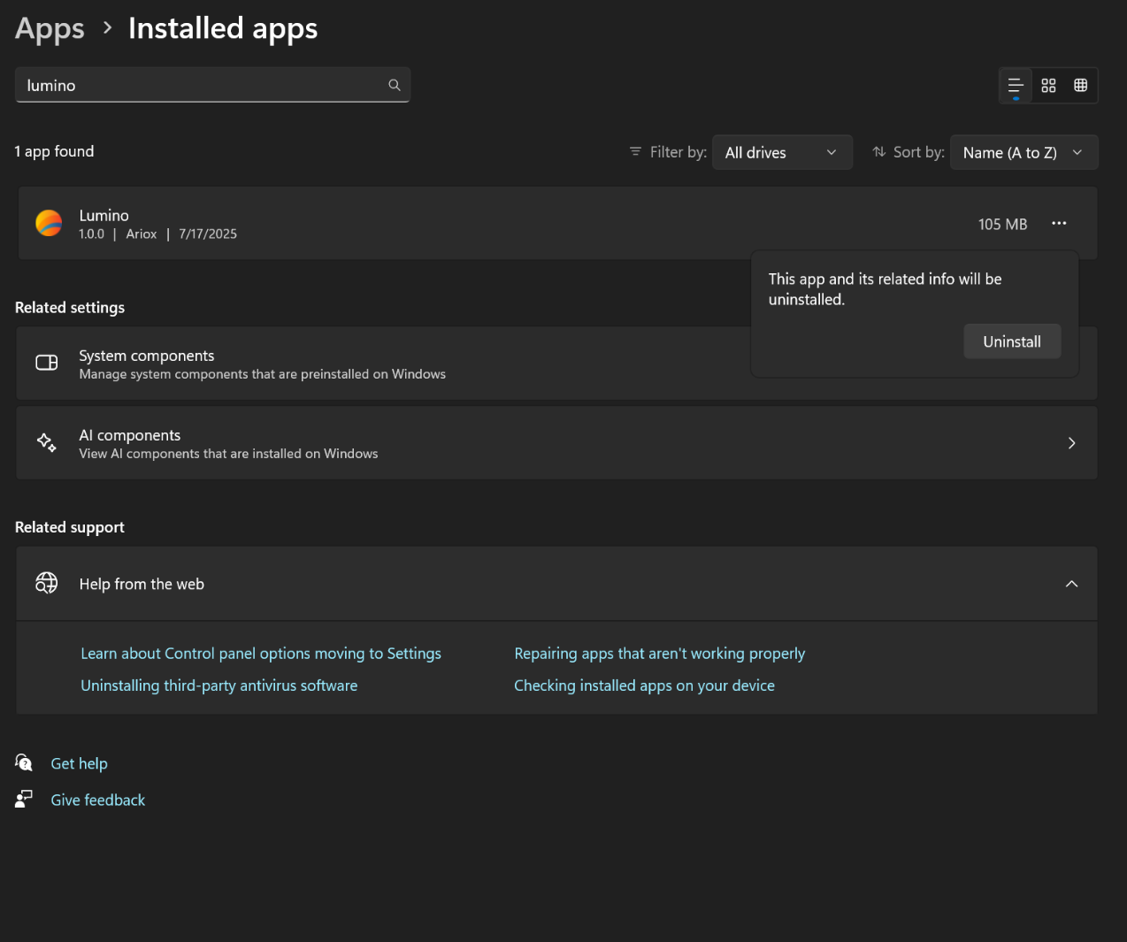Click the search field containing lumino
Screen dimensions: 1127x942
point(212,85)
